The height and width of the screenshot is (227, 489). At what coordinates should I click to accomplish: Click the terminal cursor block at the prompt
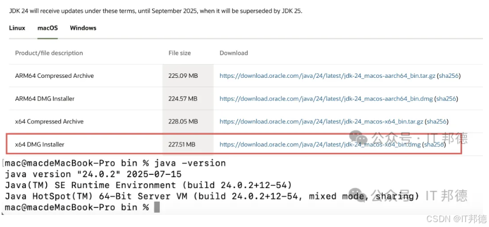pyautogui.click(x=157, y=207)
